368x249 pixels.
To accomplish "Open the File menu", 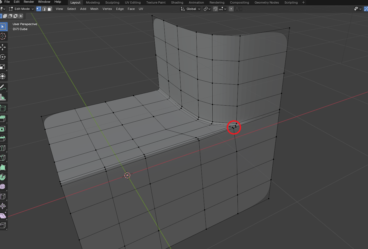I will 7,2.
